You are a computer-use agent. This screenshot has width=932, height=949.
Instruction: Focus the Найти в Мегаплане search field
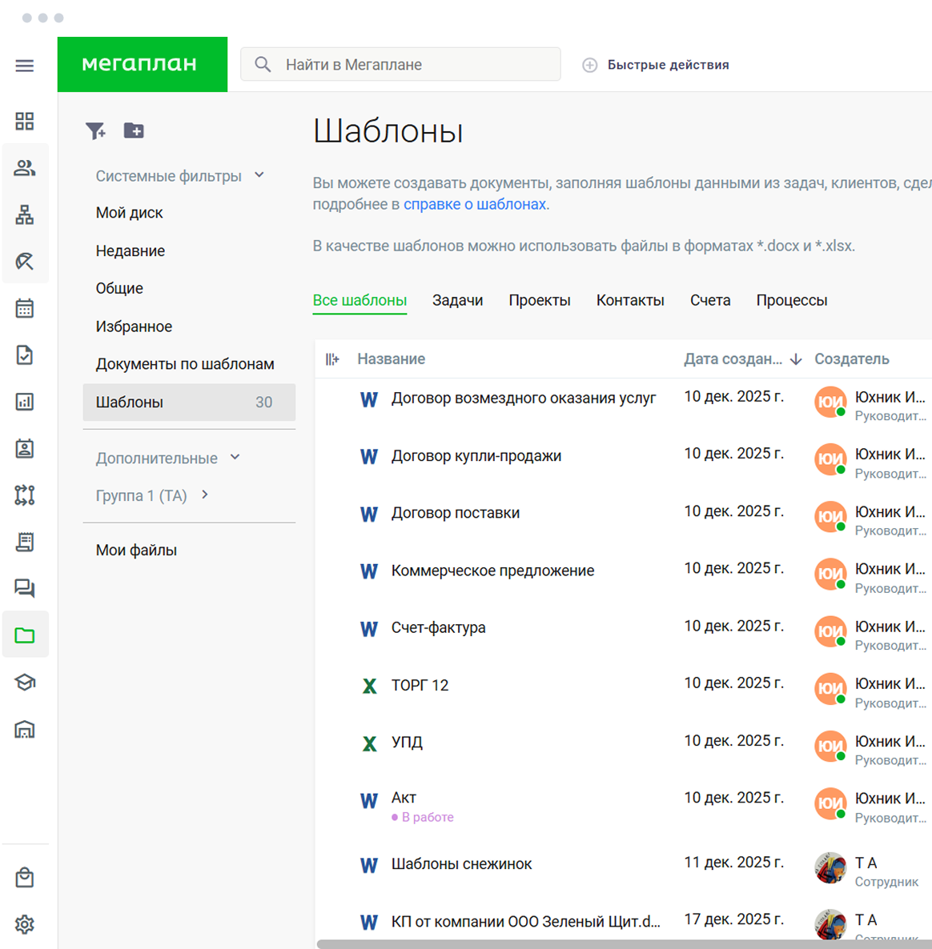pos(400,64)
